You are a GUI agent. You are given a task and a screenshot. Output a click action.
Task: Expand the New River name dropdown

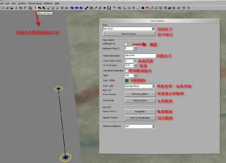[153, 29]
